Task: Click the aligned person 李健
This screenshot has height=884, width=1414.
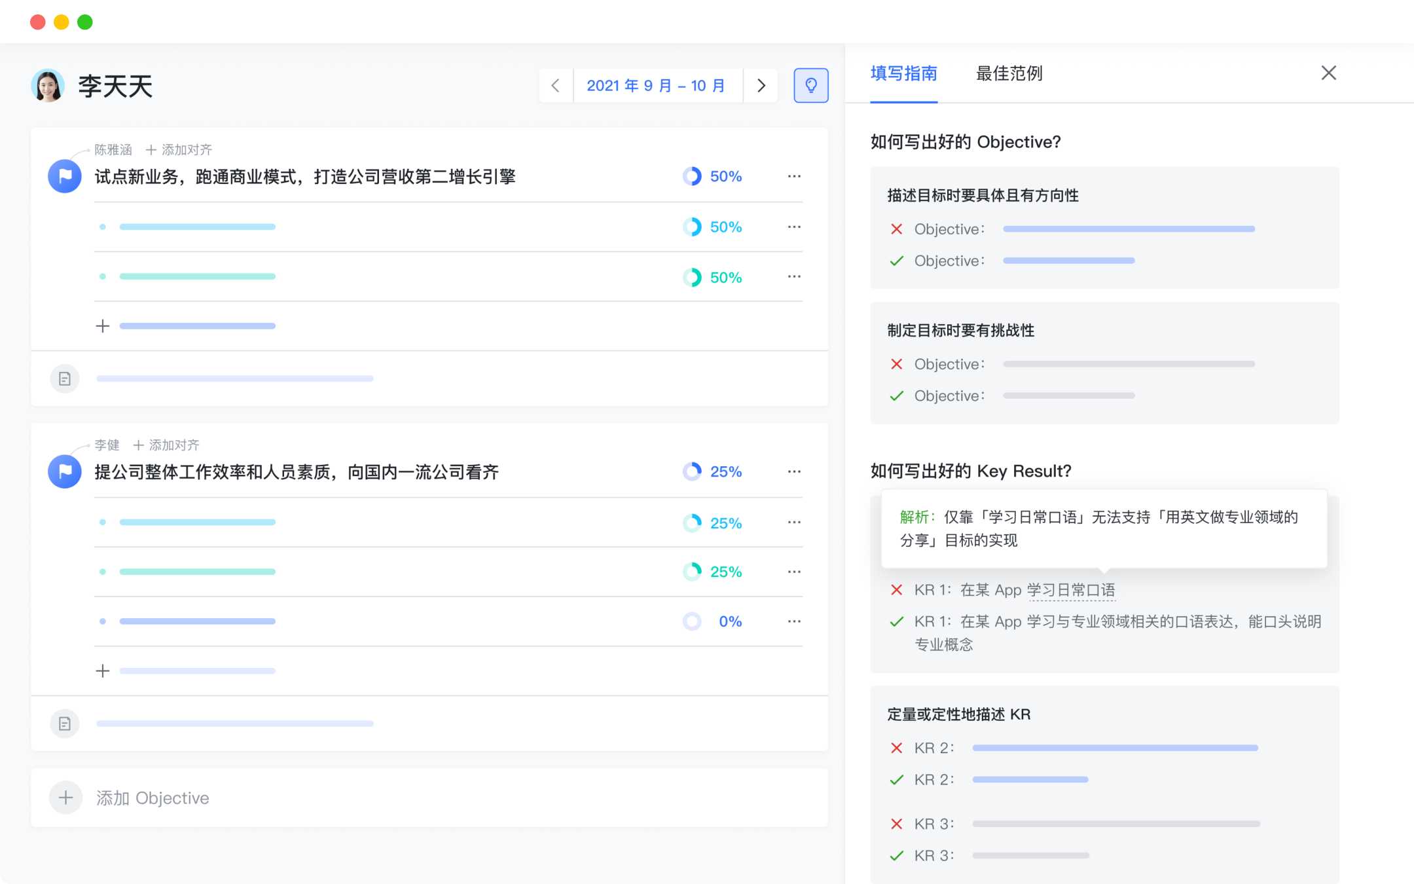Action: click(107, 445)
